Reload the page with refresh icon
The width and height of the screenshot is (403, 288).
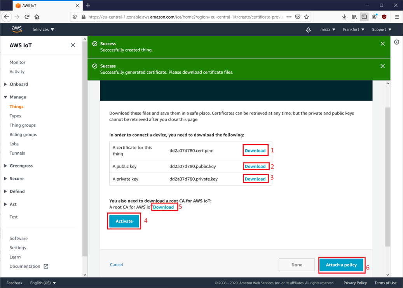pyautogui.click(x=27, y=17)
